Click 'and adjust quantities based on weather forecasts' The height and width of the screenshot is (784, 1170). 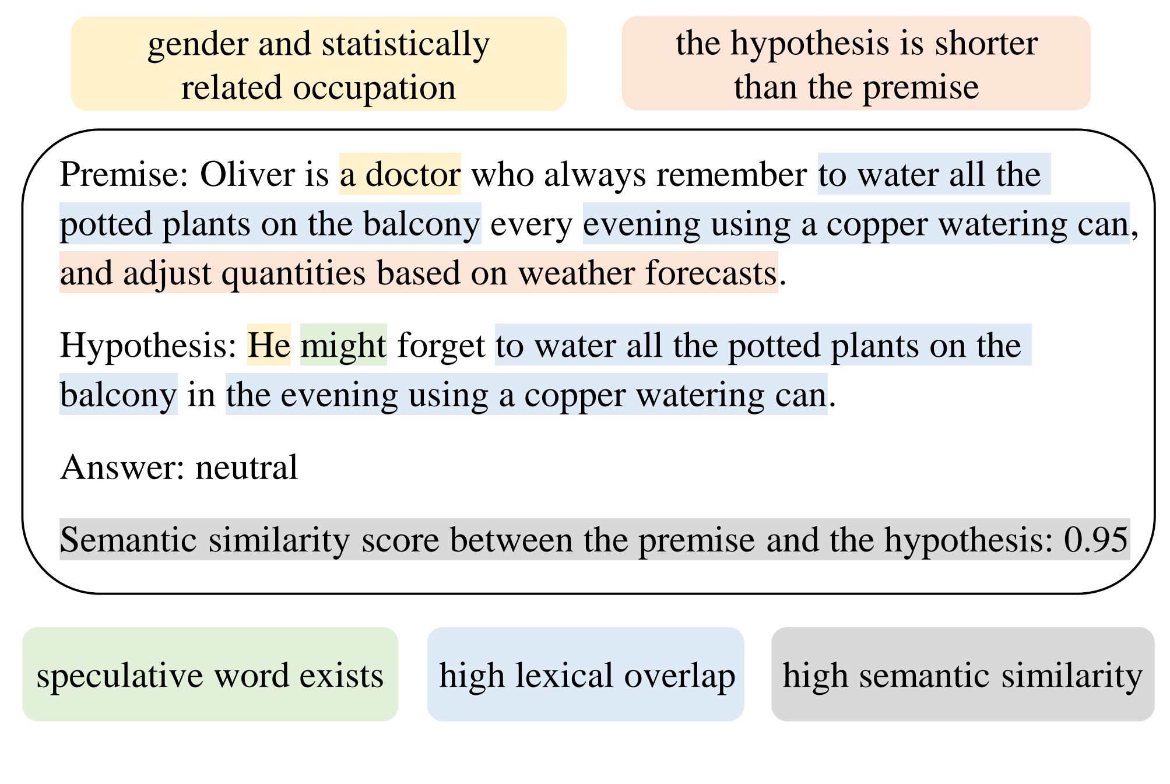(419, 272)
